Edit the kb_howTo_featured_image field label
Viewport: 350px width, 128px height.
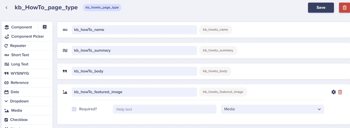[x=134, y=92]
